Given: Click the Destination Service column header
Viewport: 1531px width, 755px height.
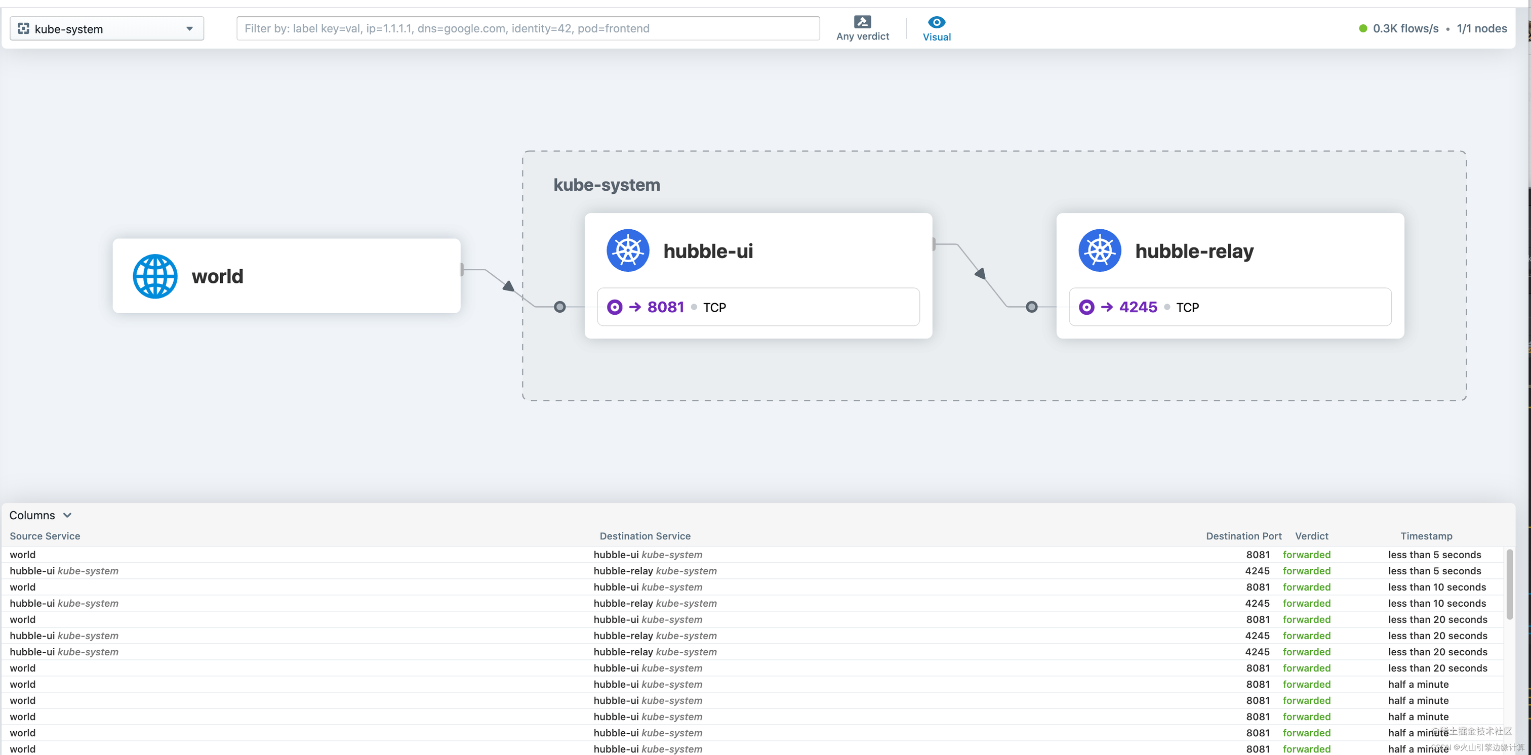Looking at the screenshot, I should coord(645,536).
